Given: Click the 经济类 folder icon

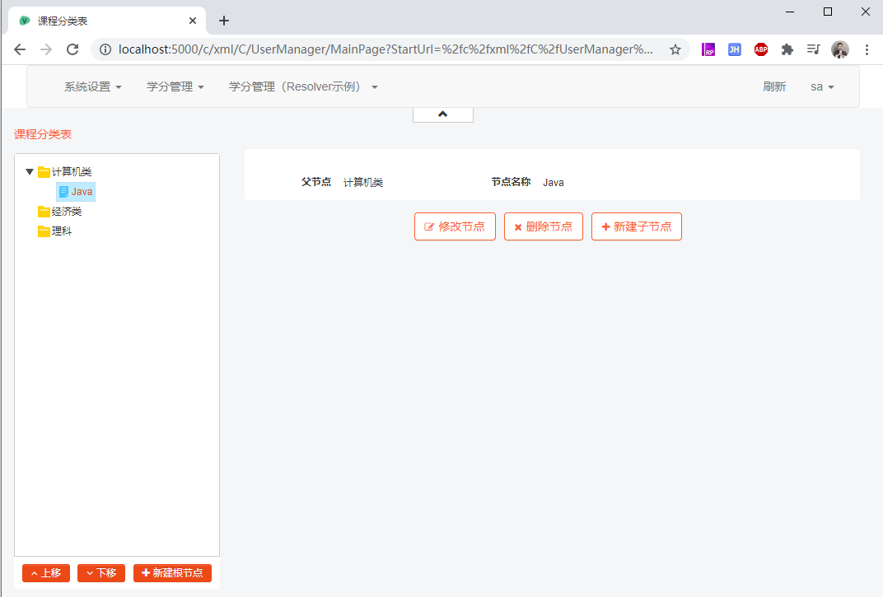Looking at the screenshot, I should [x=45, y=211].
